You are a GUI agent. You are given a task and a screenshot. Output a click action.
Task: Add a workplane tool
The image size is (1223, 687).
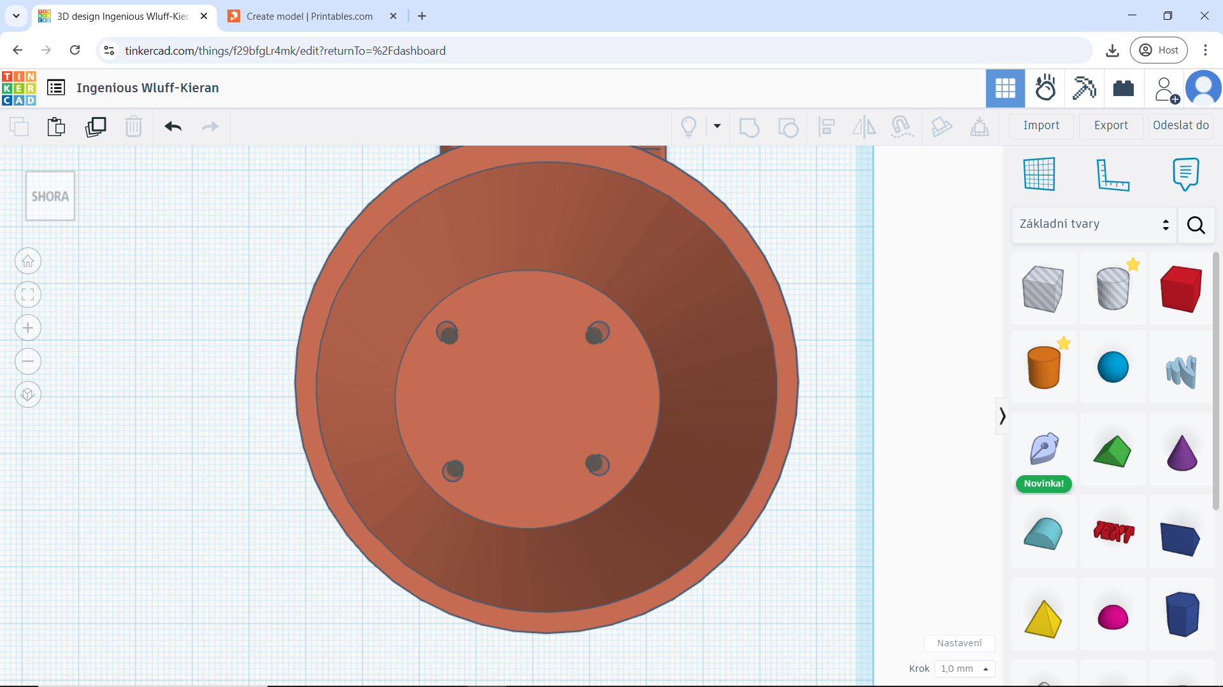[x=1040, y=174]
